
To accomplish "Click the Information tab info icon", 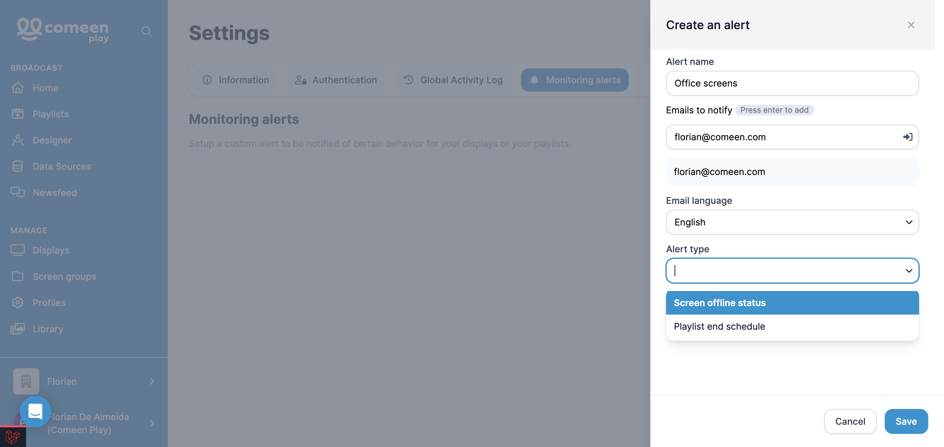I will (x=207, y=80).
